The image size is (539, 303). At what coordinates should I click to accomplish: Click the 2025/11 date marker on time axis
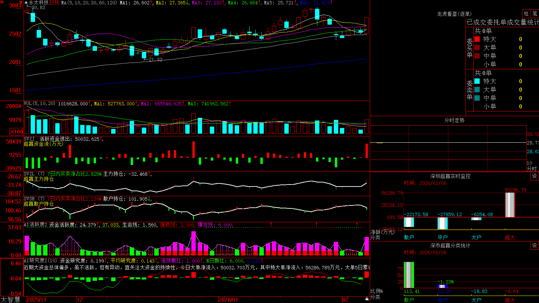tap(36, 300)
